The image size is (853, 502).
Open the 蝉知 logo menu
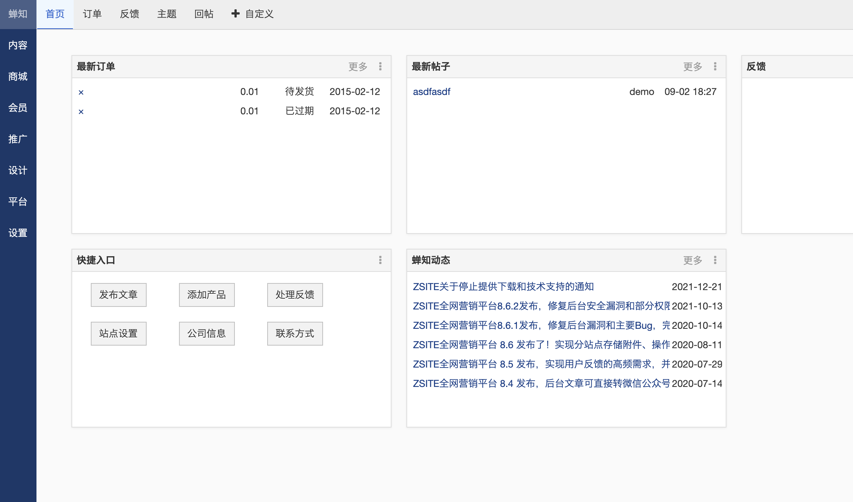18,14
